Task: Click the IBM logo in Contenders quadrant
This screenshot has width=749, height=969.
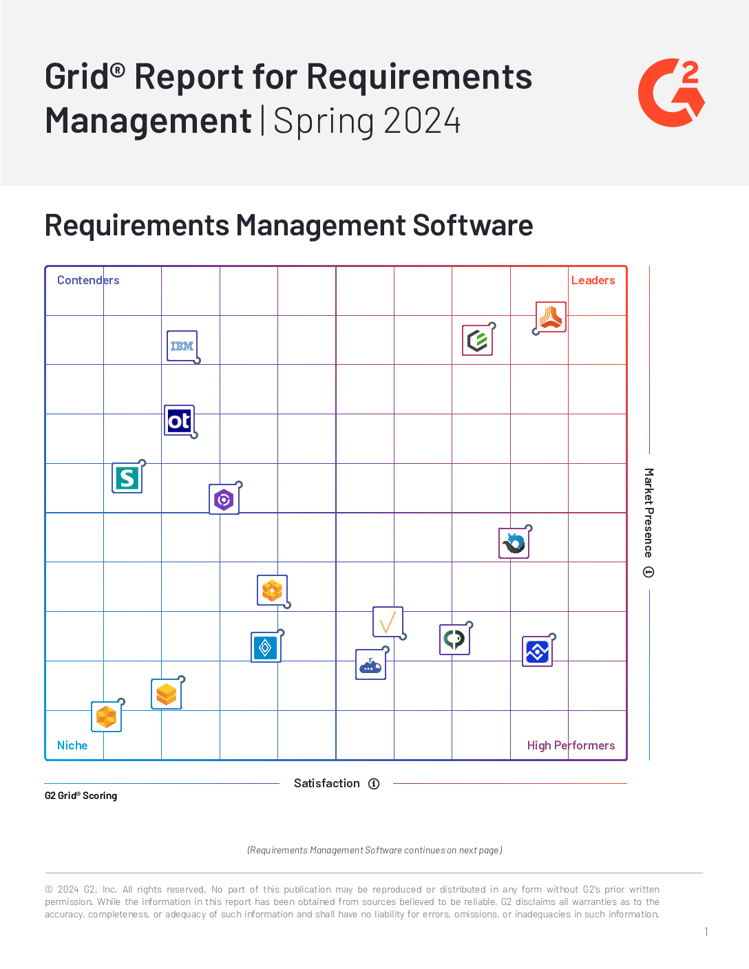Action: 182,346
